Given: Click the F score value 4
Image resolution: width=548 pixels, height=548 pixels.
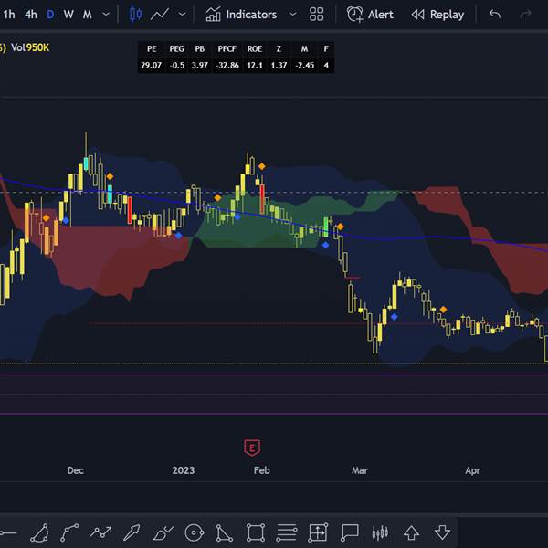Looking at the screenshot, I should [326, 66].
